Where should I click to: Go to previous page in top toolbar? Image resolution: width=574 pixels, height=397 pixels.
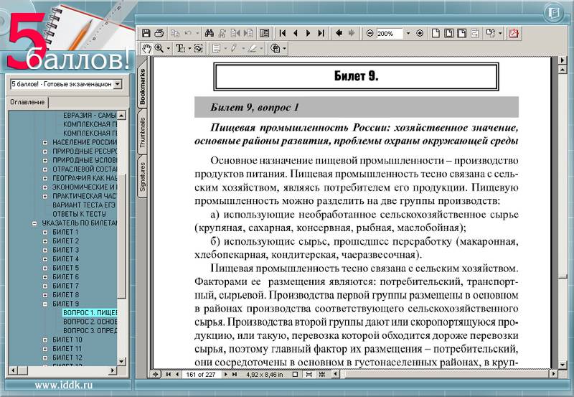pyautogui.click(x=296, y=33)
